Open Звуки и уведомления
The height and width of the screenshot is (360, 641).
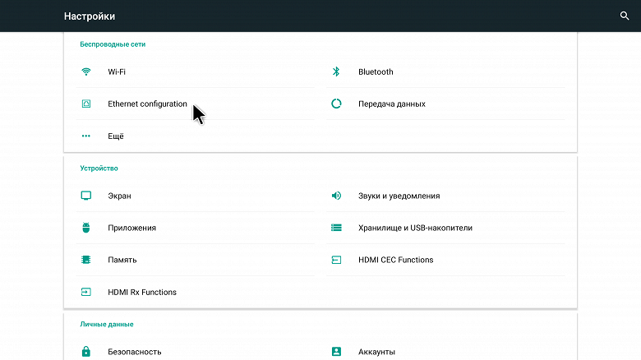[x=399, y=196]
